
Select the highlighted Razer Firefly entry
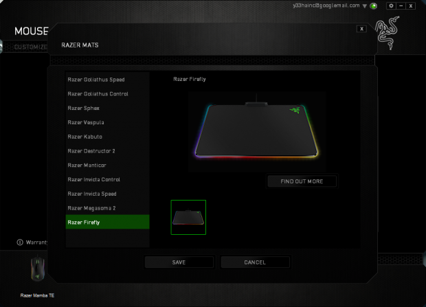108,222
